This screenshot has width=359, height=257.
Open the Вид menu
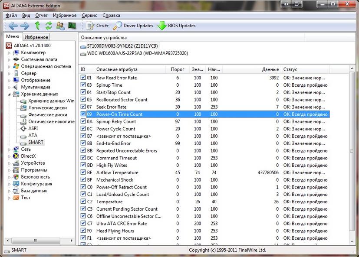tap(26, 15)
